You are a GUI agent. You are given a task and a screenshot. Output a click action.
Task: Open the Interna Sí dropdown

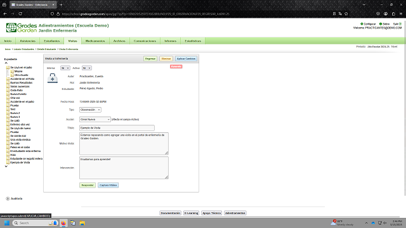(65, 68)
